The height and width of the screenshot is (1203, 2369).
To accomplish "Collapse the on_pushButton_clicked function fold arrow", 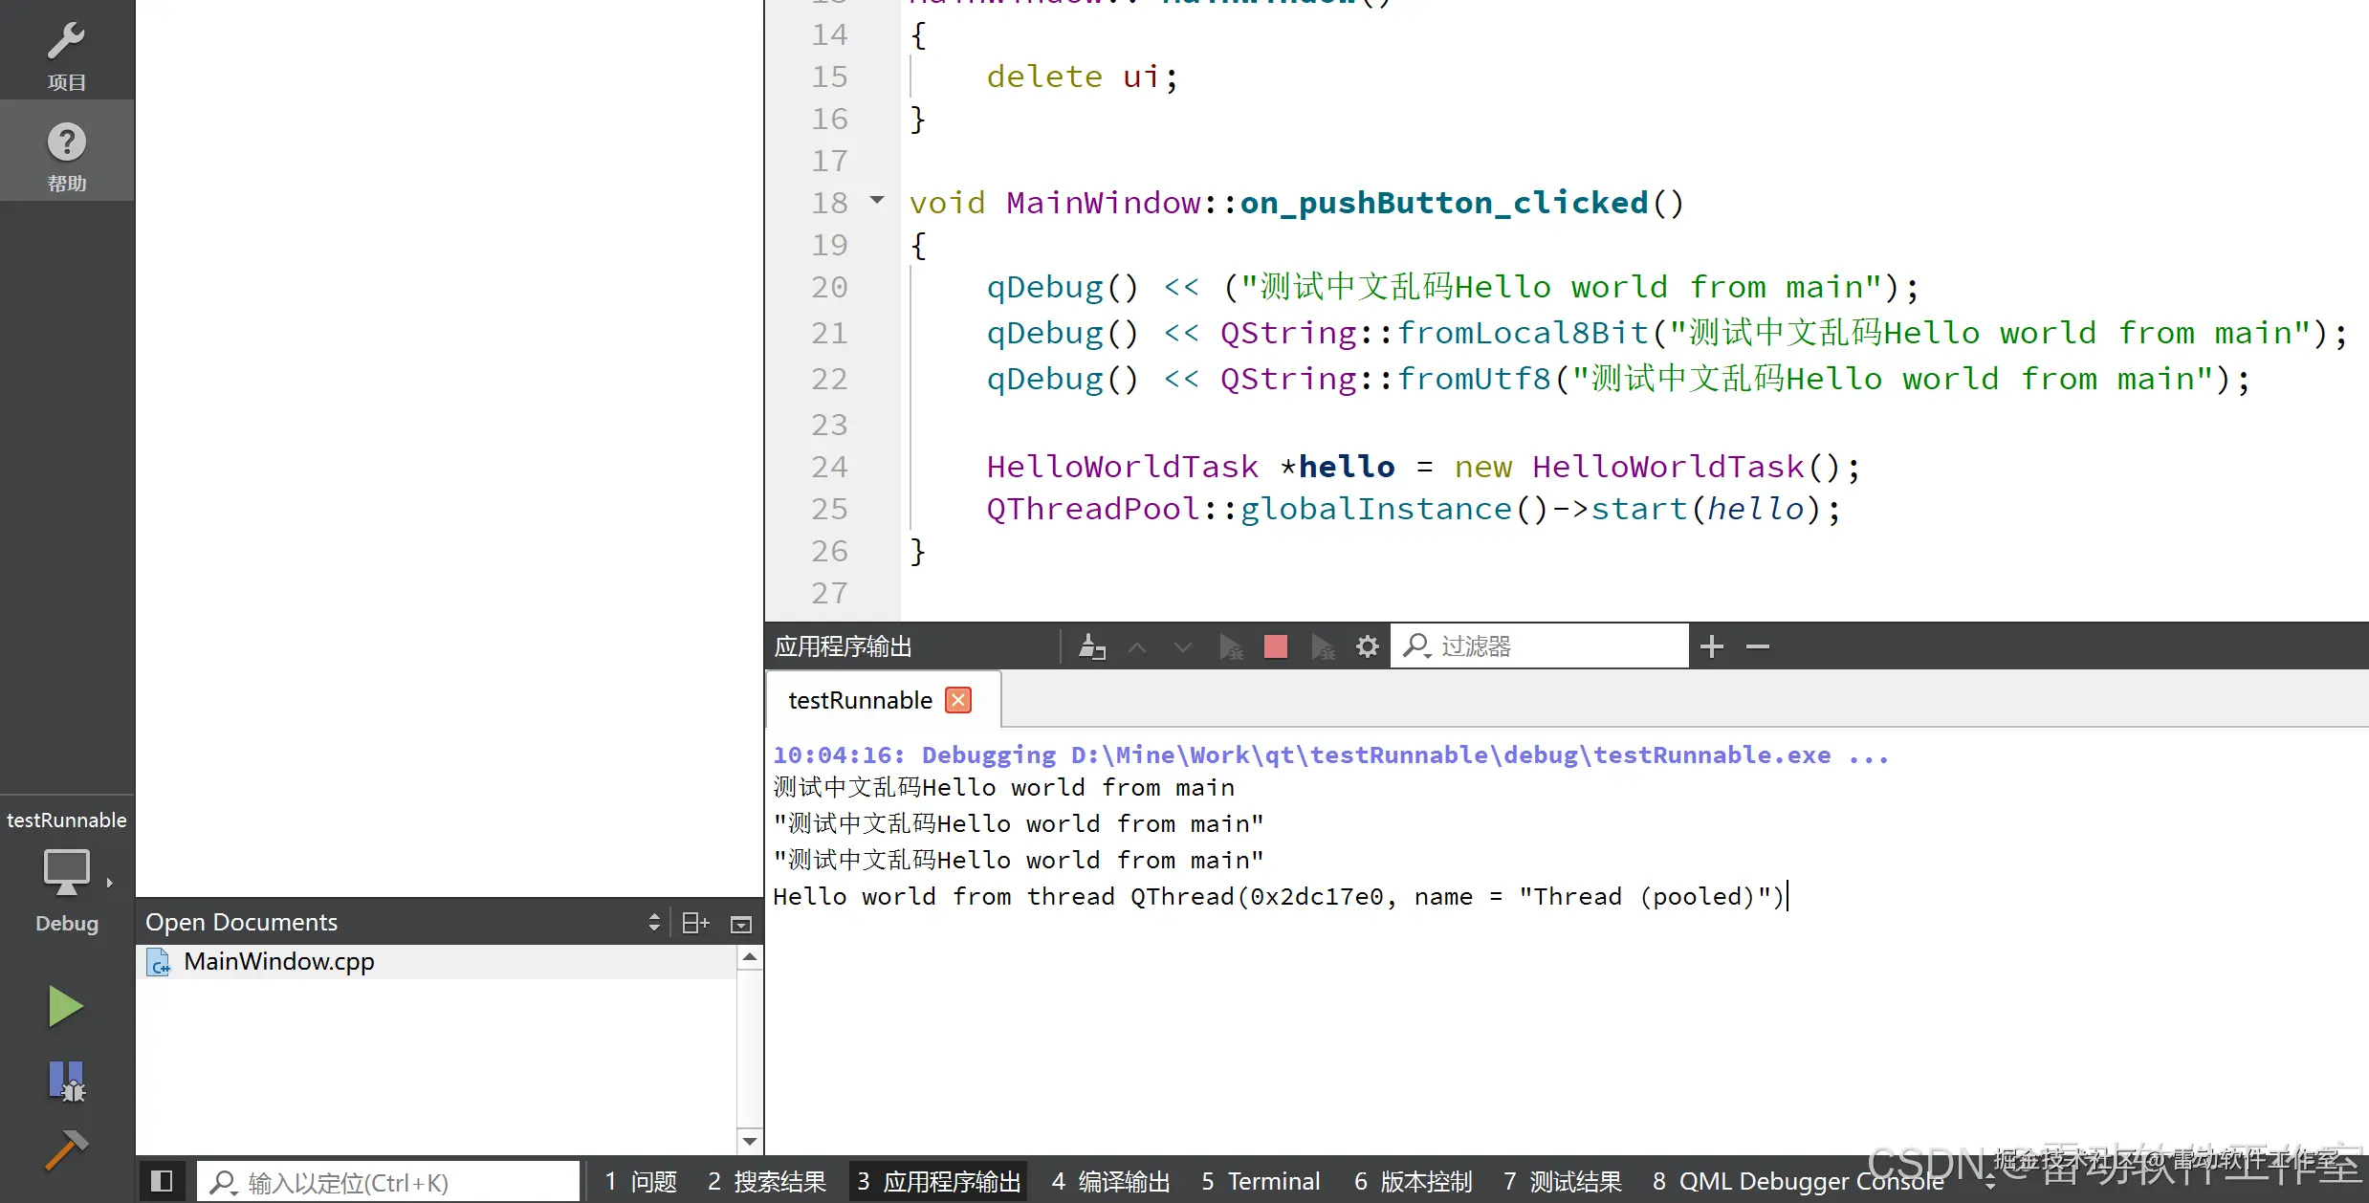I will (877, 201).
